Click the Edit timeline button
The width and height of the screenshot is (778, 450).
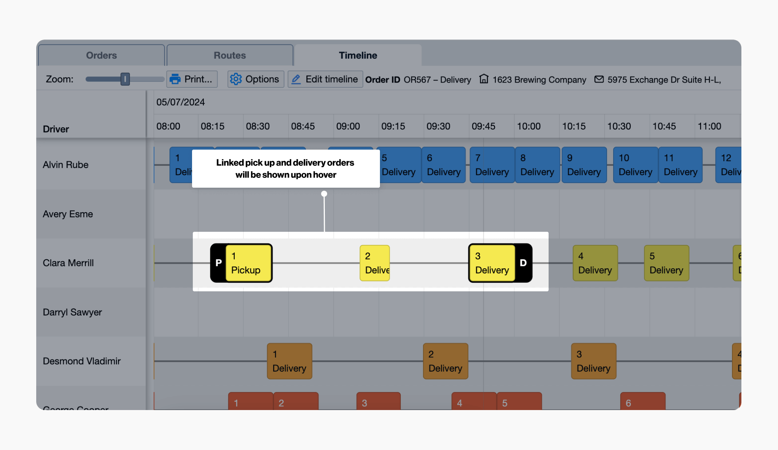[325, 79]
